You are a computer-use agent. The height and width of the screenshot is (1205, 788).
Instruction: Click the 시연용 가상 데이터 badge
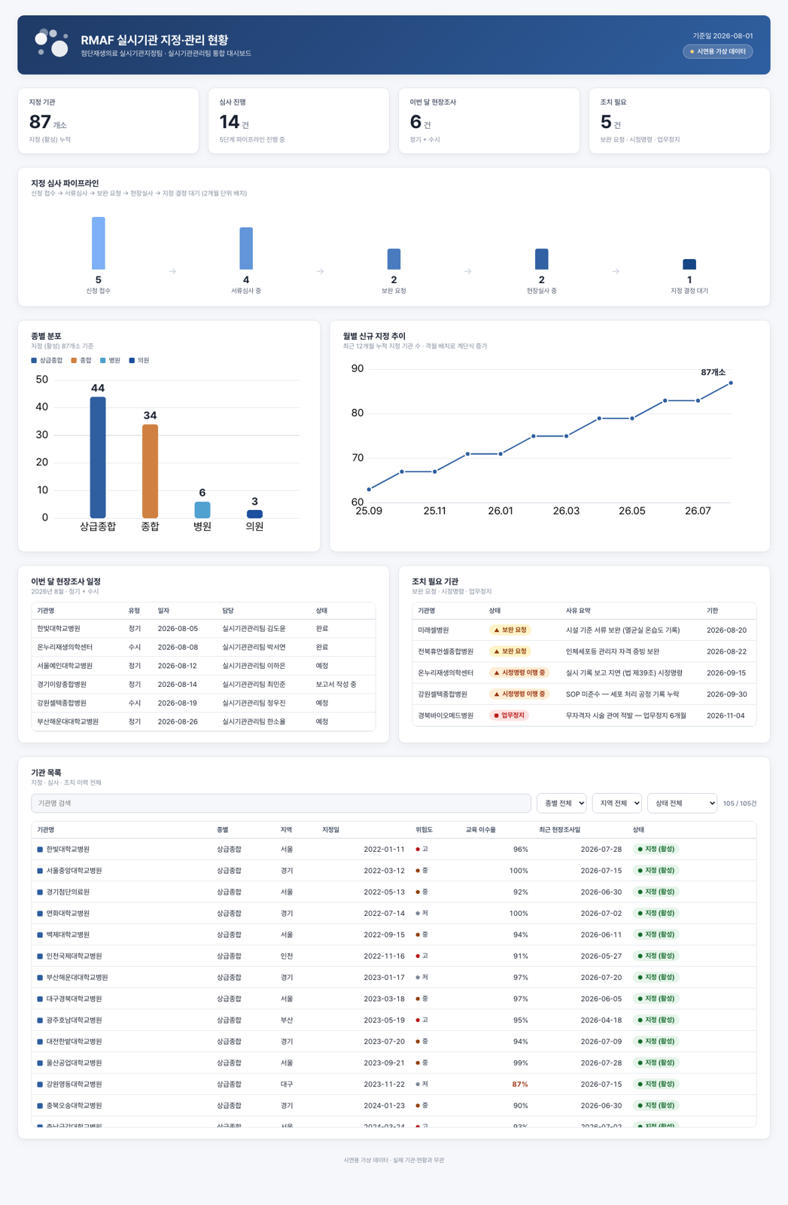[x=718, y=51]
